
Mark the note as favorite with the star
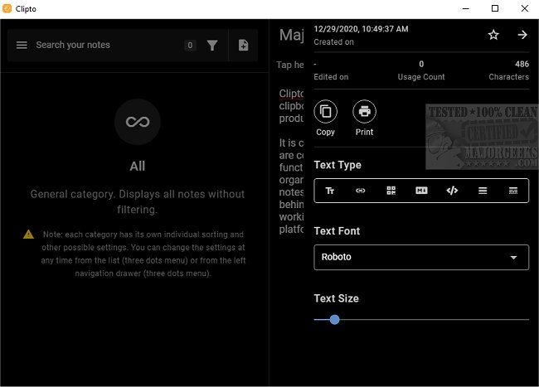(493, 35)
